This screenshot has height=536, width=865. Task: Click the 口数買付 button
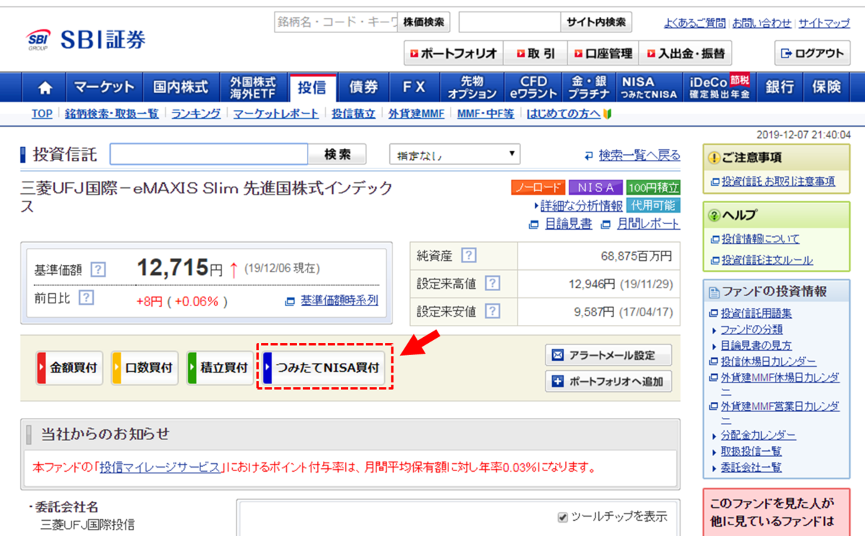(x=145, y=367)
